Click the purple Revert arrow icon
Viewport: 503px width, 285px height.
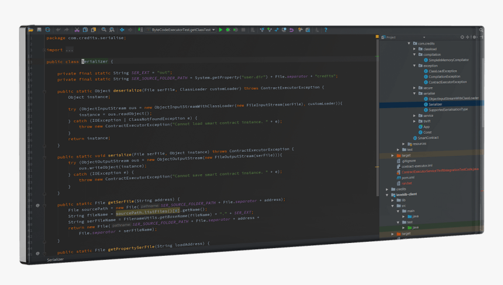pyautogui.click(x=291, y=30)
